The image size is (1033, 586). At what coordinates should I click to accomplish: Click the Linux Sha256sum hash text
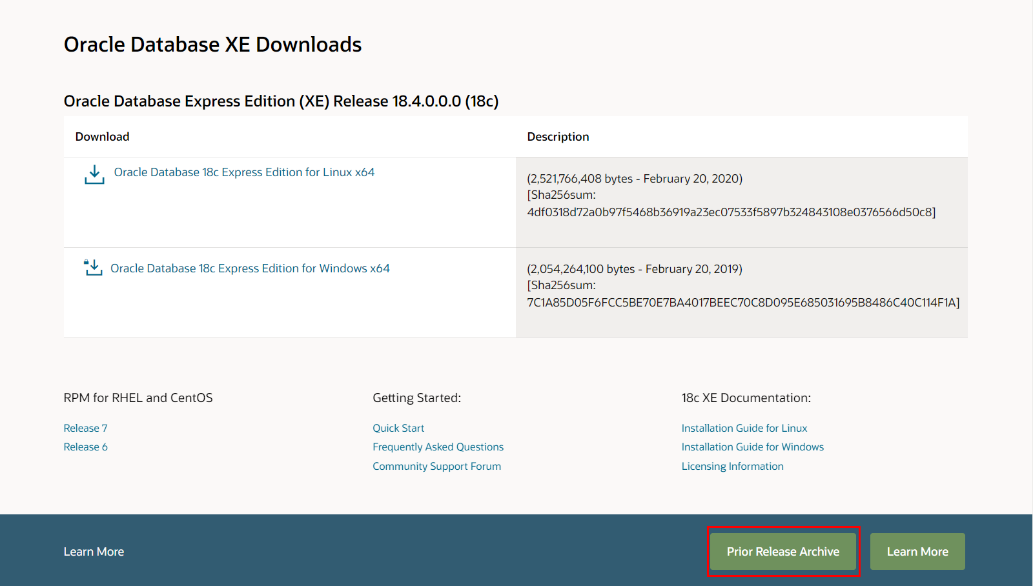click(x=731, y=212)
